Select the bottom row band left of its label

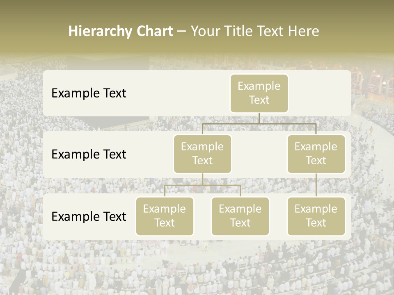47,216
